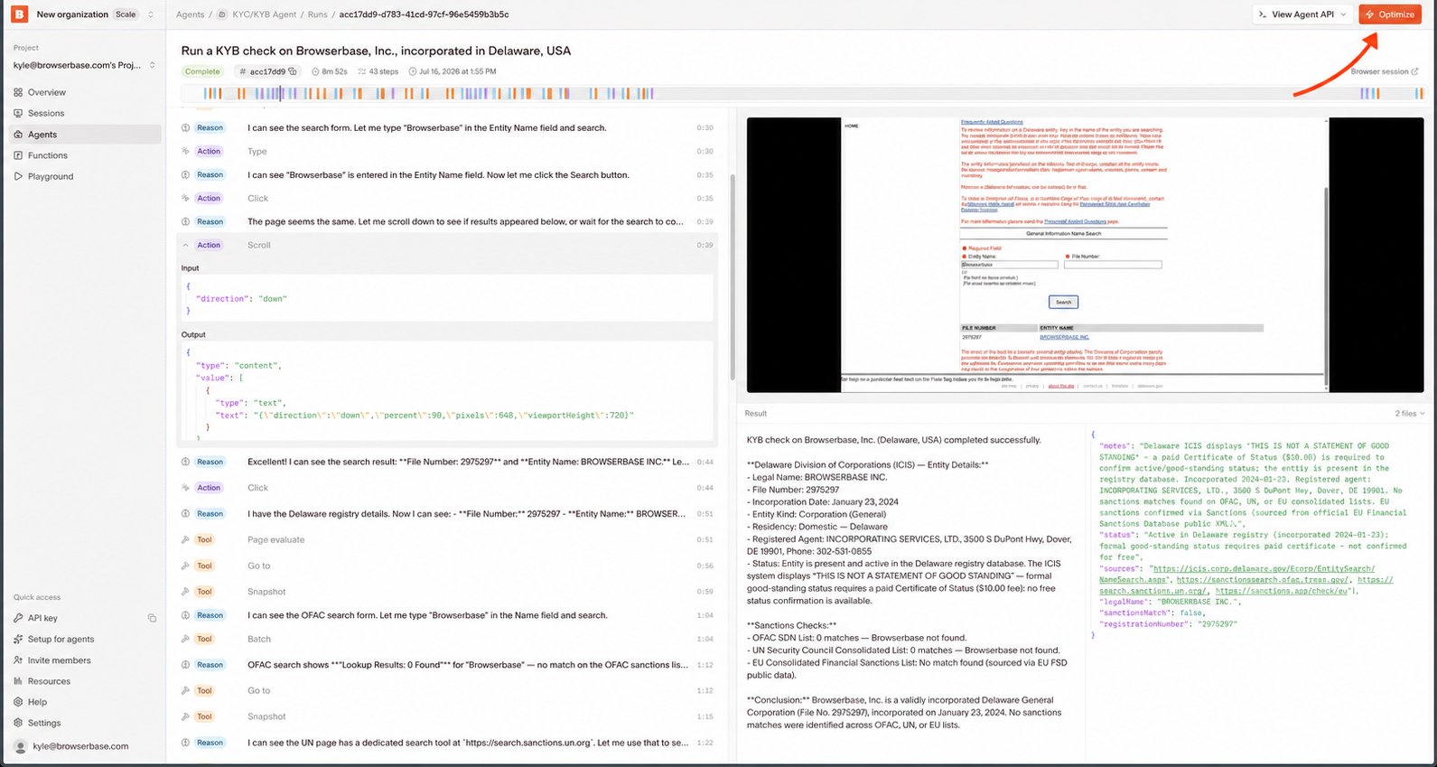The width and height of the screenshot is (1437, 767).
Task: Select the Agents sidebar menu item
Action: (85, 134)
